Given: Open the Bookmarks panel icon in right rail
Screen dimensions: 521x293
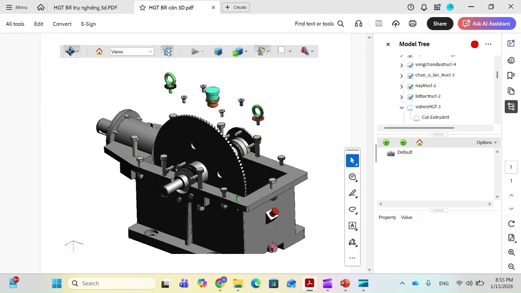Looking at the screenshot, I should (x=511, y=76).
